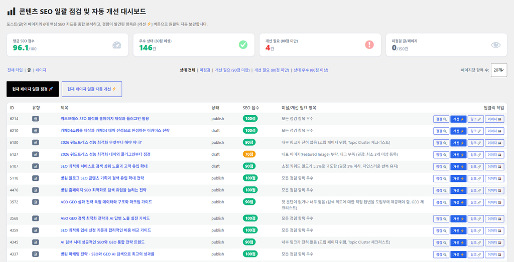
Task: Filter by 개선 필요 (90점 미만)
Action: pos(232,70)
